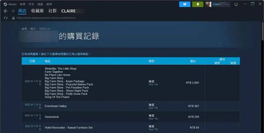Select Big Farm Story - Asian Package
The width and height of the screenshot is (264, 133).
pyautogui.click(x=64, y=81)
